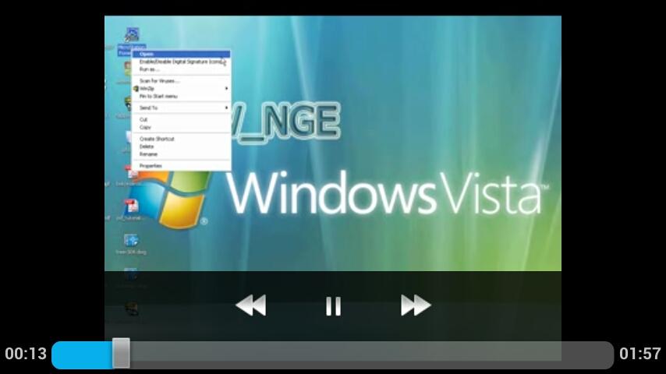Screen dimensions: 666x374
Task: Open Properties from the context menu
Action: tap(182, 165)
